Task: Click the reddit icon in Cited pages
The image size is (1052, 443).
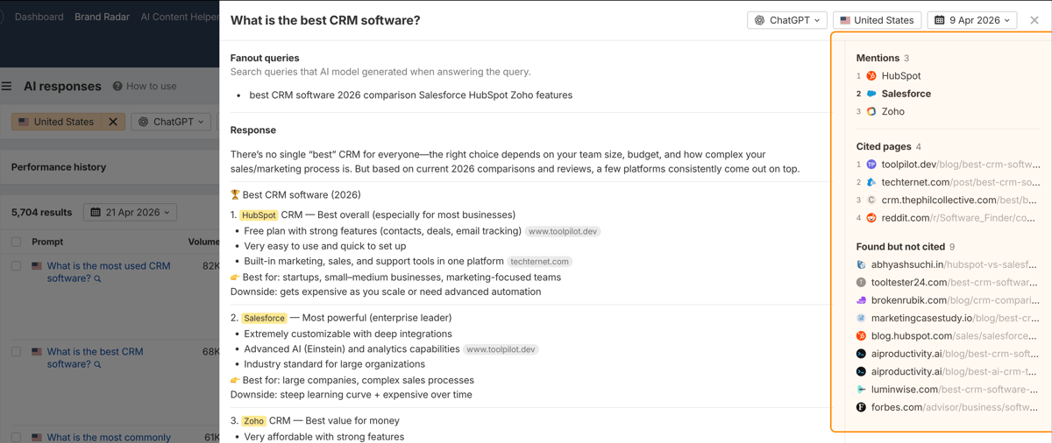Action: tap(871, 218)
